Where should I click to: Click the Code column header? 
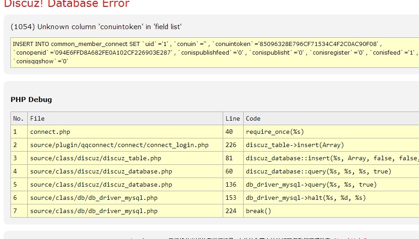click(253, 118)
